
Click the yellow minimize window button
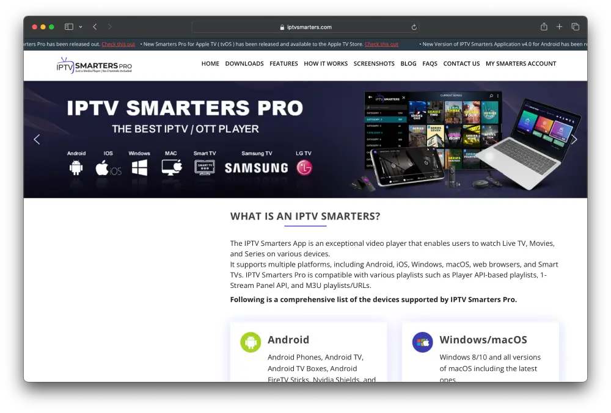point(43,27)
